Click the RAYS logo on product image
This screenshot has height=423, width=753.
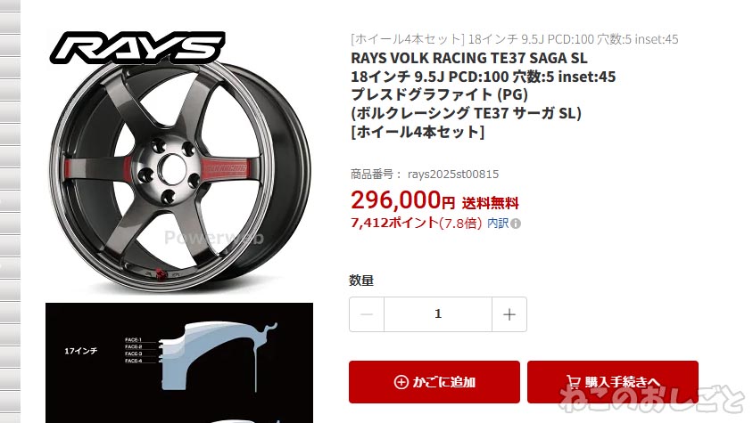click(137, 47)
